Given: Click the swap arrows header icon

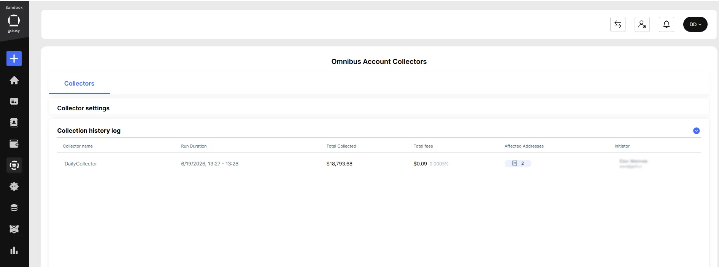Looking at the screenshot, I should (618, 24).
